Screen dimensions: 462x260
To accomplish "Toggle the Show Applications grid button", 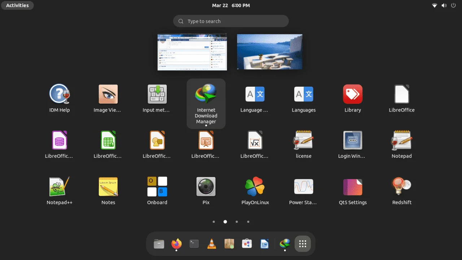I will (303, 244).
